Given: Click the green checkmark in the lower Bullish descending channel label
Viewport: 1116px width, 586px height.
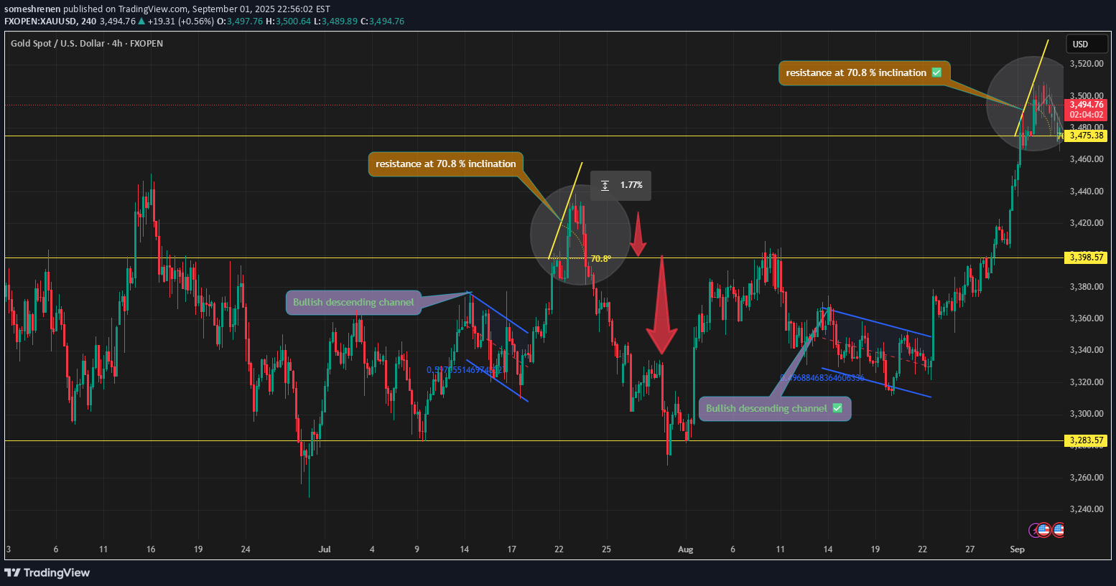Looking at the screenshot, I should coord(837,408).
